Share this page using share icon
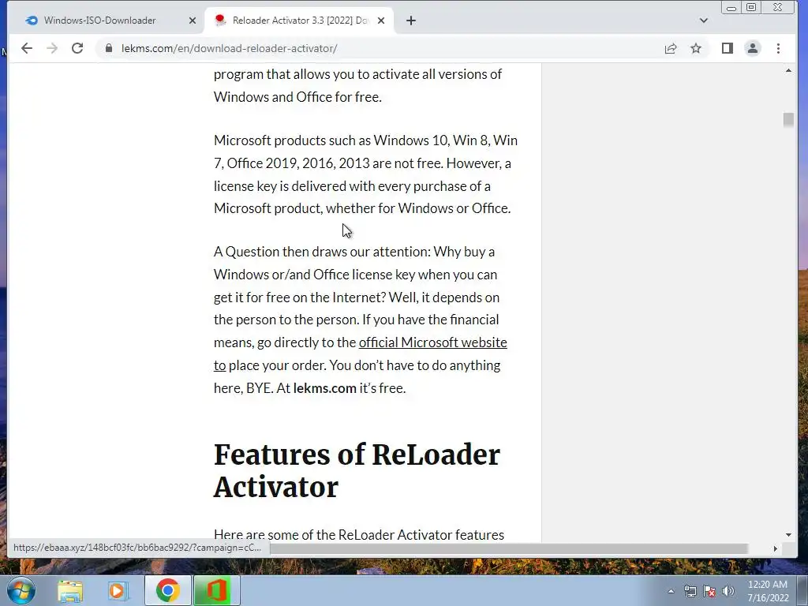The width and height of the screenshot is (808, 606). coord(671,48)
